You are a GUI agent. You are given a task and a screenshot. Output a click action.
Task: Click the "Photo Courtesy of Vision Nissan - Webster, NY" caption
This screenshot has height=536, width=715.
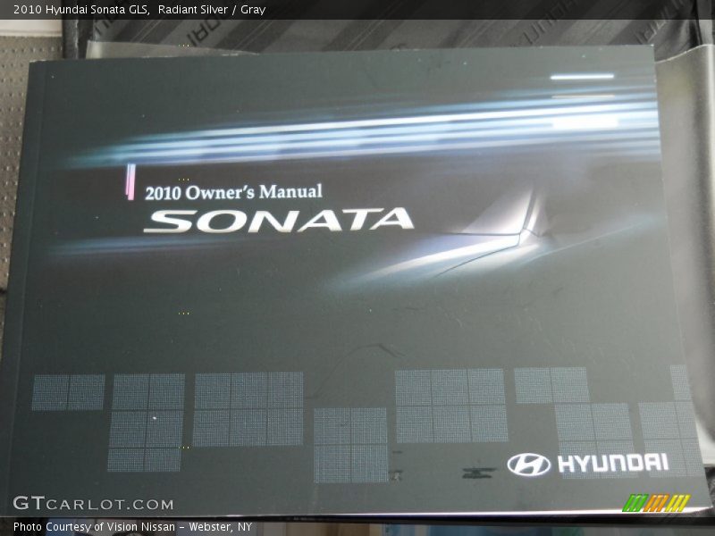pyautogui.click(x=132, y=526)
